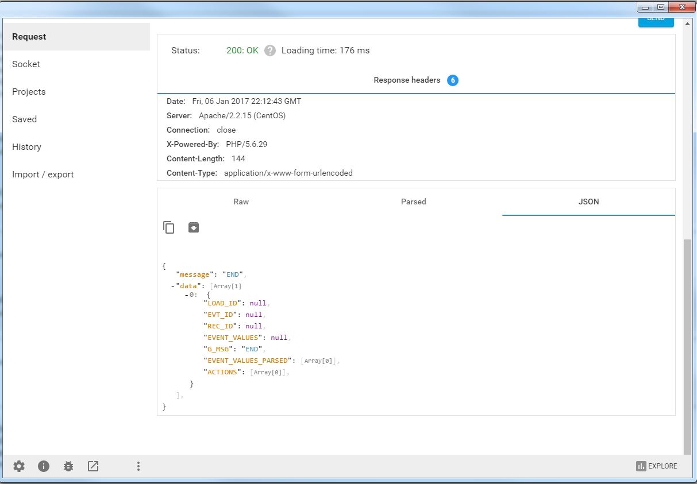Click the settings gear icon

tap(19, 466)
